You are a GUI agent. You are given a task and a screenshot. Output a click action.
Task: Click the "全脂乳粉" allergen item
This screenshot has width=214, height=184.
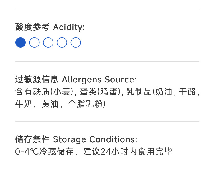[85, 104]
